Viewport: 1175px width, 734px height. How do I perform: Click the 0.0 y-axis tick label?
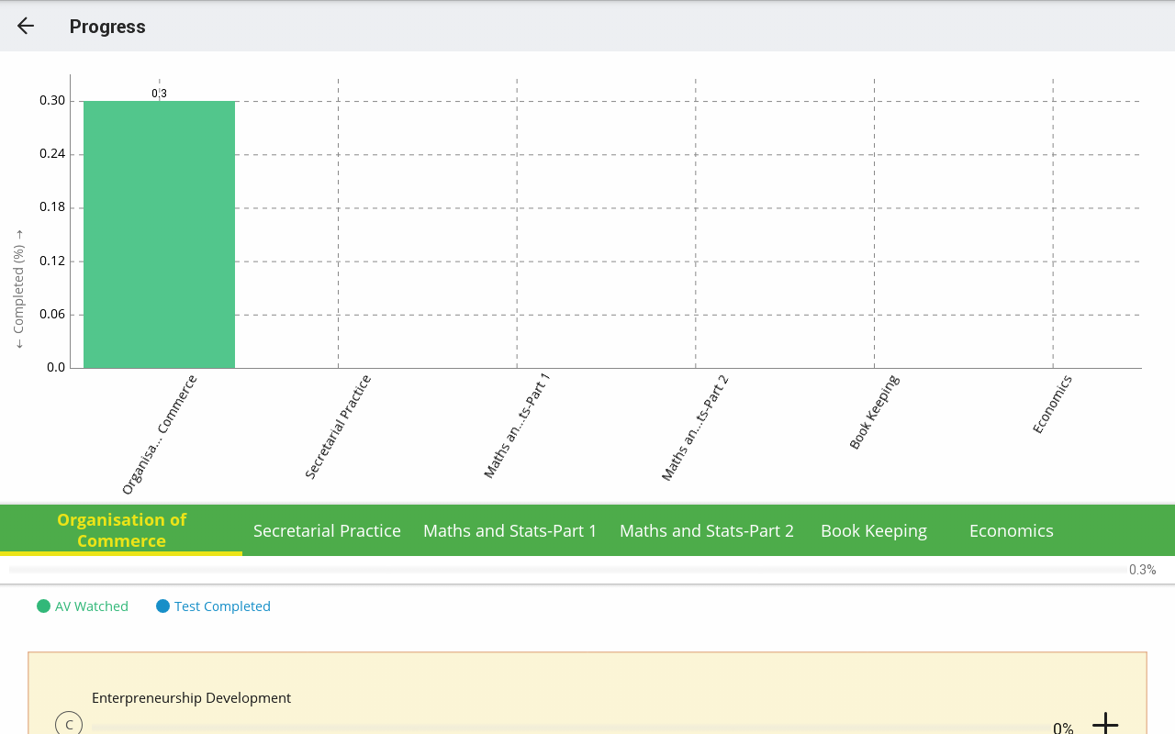(x=56, y=367)
